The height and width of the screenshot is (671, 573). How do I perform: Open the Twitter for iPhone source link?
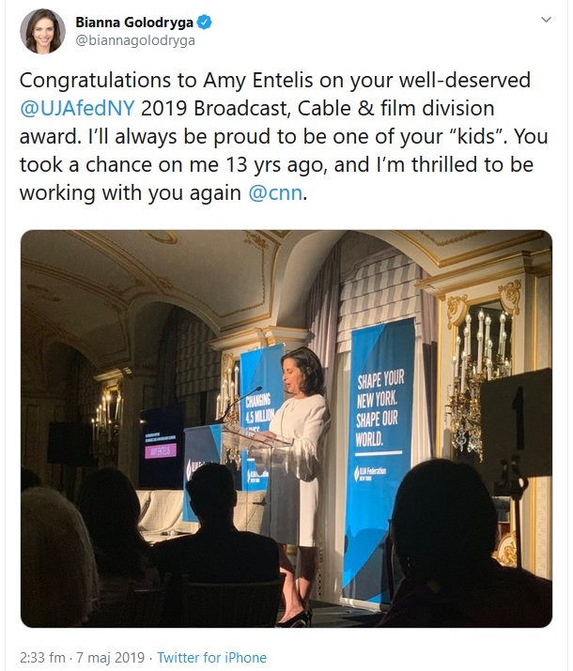[211, 657]
